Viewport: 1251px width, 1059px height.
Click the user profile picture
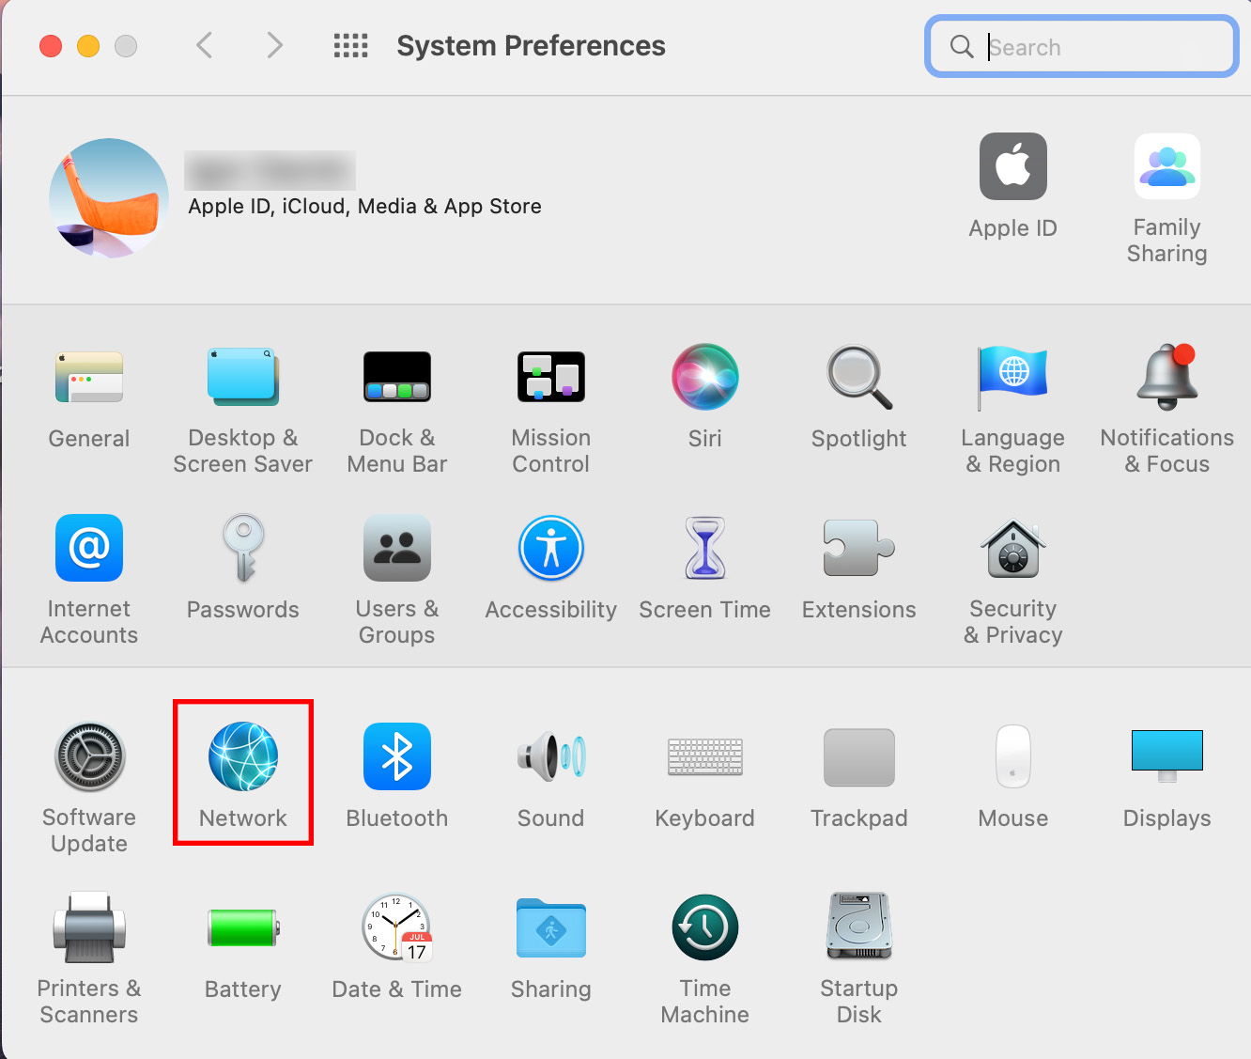109,198
